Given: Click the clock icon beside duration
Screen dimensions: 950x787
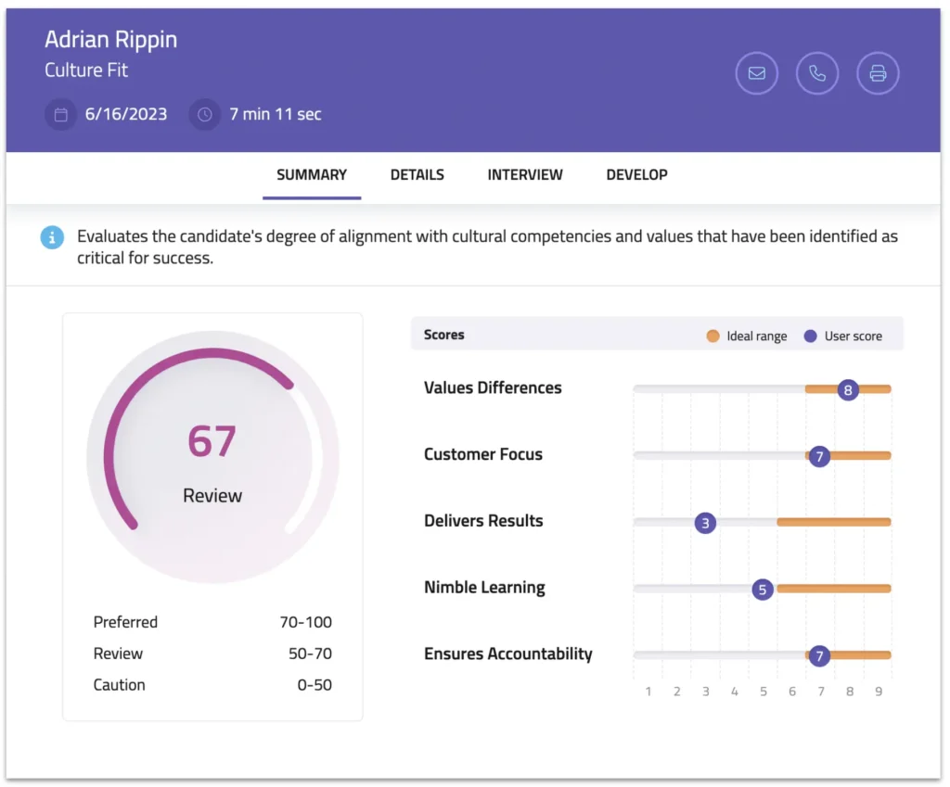Looking at the screenshot, I should tap(205, 115).
